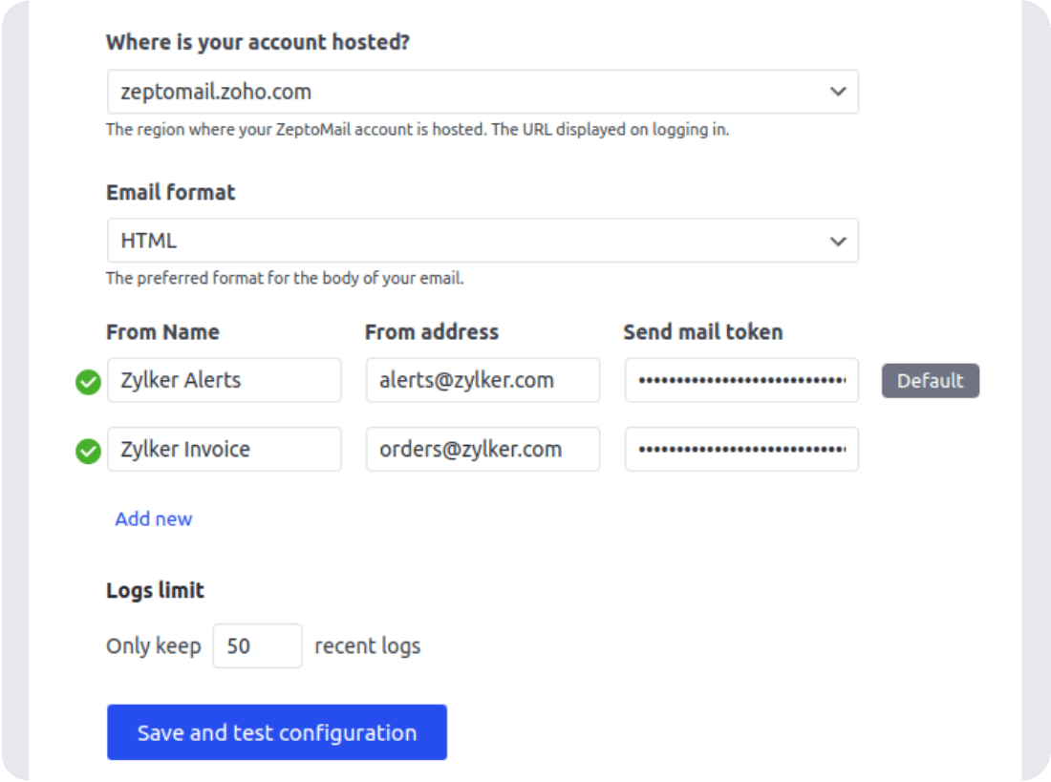Viewport: 1051px width, 782px height.
Task: Click the Email format heading label
Action: 170,193
